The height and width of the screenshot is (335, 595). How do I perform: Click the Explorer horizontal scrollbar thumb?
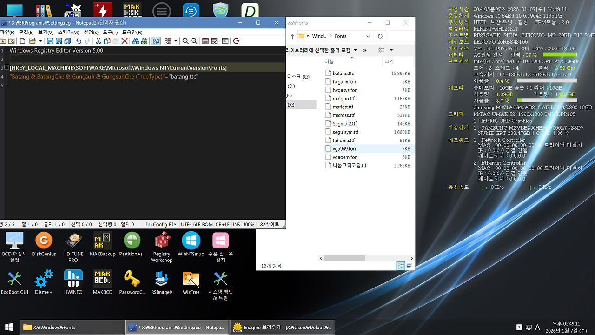point(344,258)
